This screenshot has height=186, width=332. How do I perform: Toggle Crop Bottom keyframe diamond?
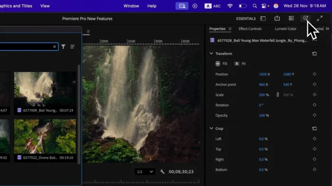(x=314, y=169)
